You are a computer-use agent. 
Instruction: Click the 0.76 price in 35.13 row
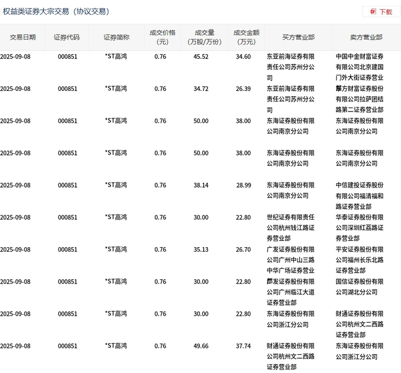[x=160, y=249]
